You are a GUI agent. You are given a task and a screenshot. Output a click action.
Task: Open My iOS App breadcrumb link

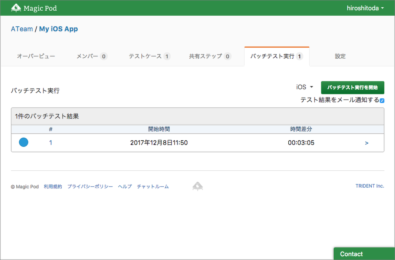58,29
